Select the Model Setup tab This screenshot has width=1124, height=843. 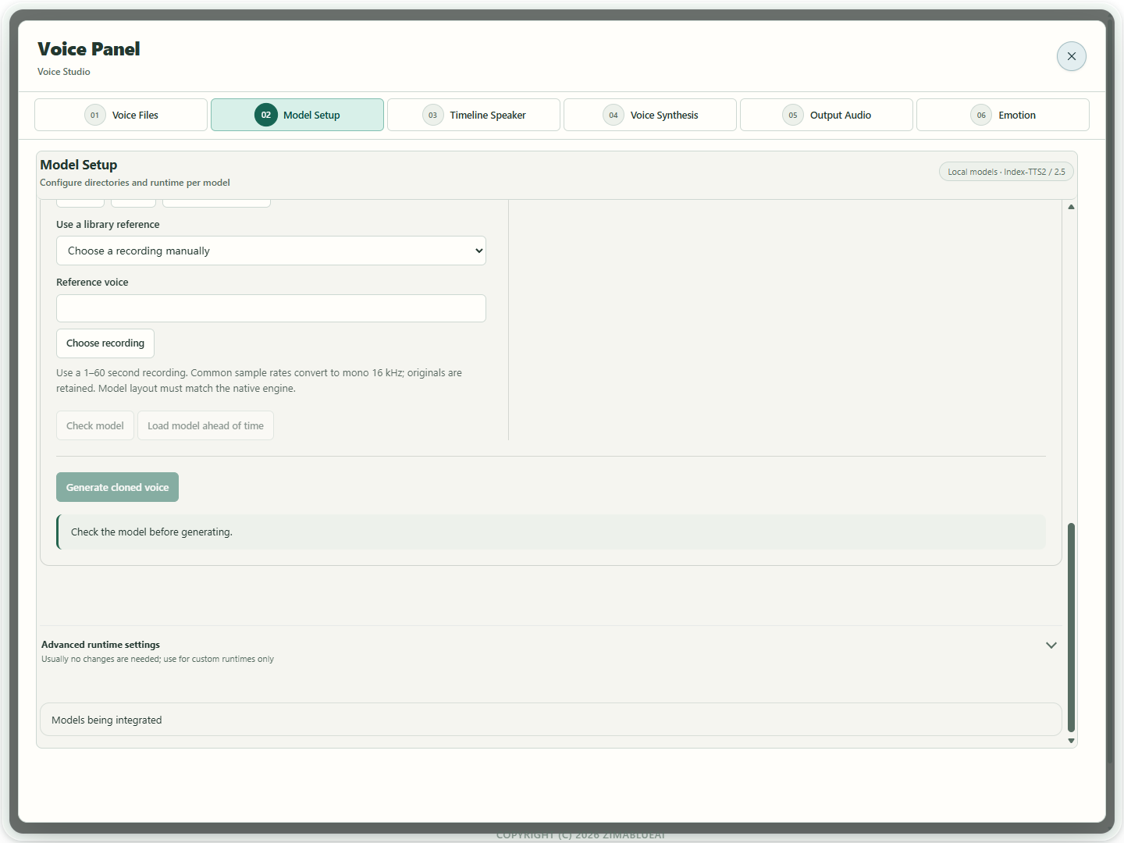pyautogui.click(x=297, y=115)
